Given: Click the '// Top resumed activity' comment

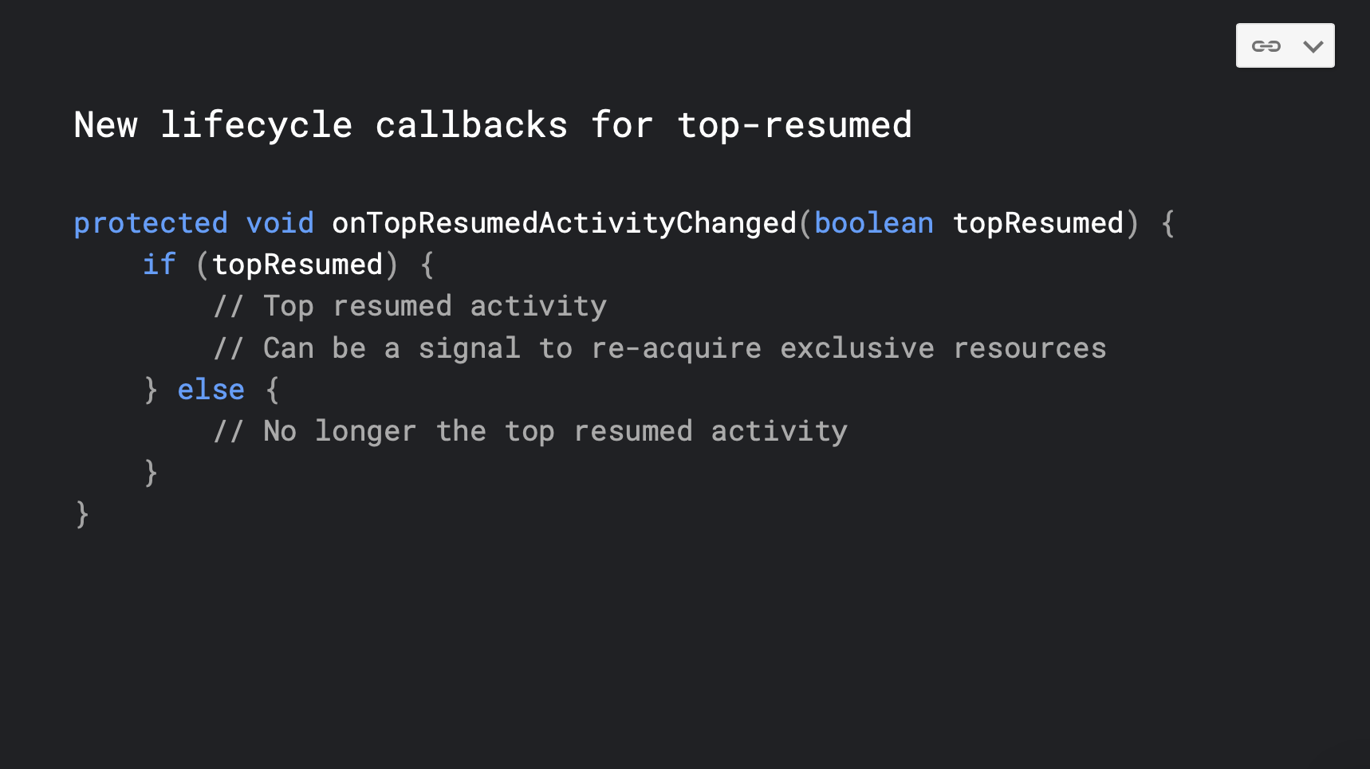Looking at the screenshot, I should (x=410, y=306).
